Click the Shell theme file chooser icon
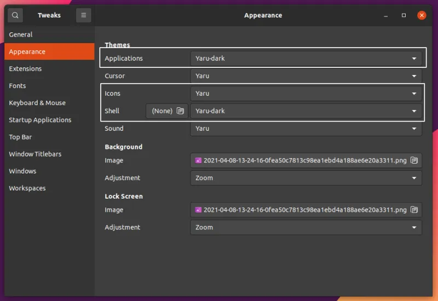438x301 pixels. point(181,111)
